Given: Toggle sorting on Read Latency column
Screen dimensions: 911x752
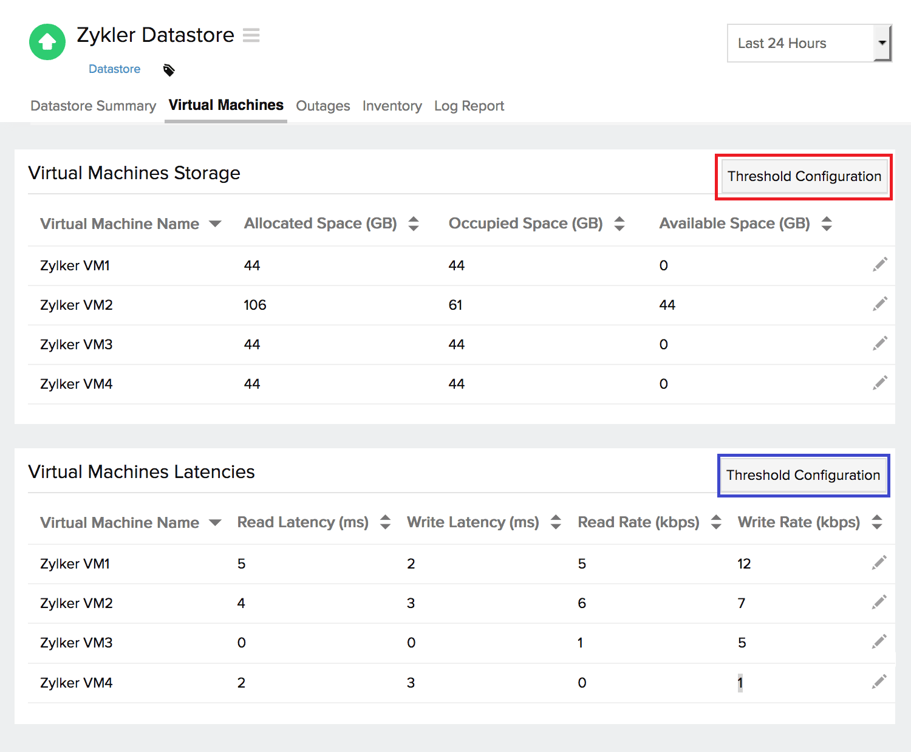Looking at the screenshot, I should click(x=385, y=522).
